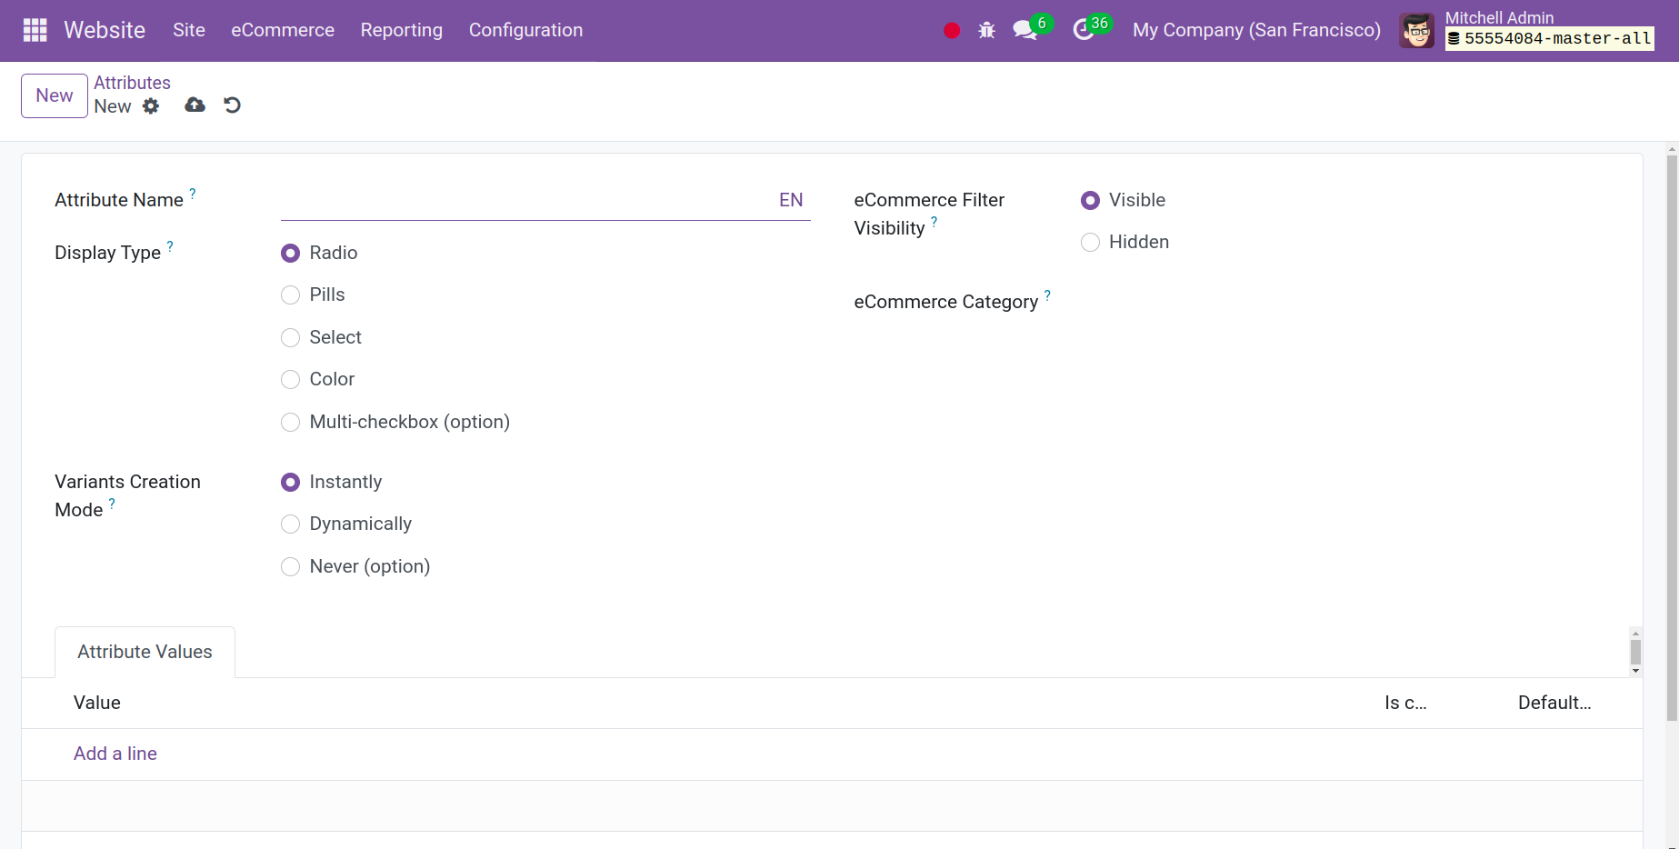The height and width of the screenshot is (849, 1679).
Task: Click the Default... column header
Action: pos(1554,703)
